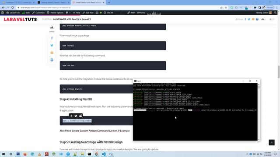
Task: Select the Install NextUI with React tab
Action: click(x=88, y=3)
